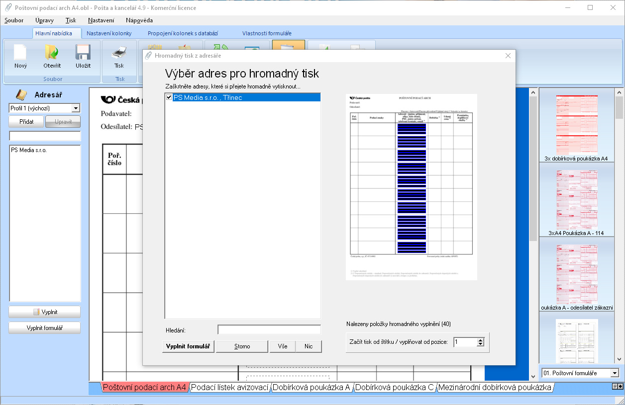The height and width of the screenshot is (405, 625).
Task: Open the Nastavení menu
Action: 101,20
